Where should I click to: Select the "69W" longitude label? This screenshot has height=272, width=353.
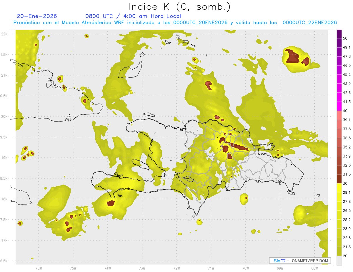point(280,268)
